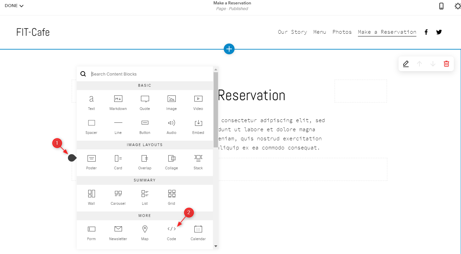The height and width of the screenshot is (254, 461).
Task: Choose the Calendar block
Action: 198,229
